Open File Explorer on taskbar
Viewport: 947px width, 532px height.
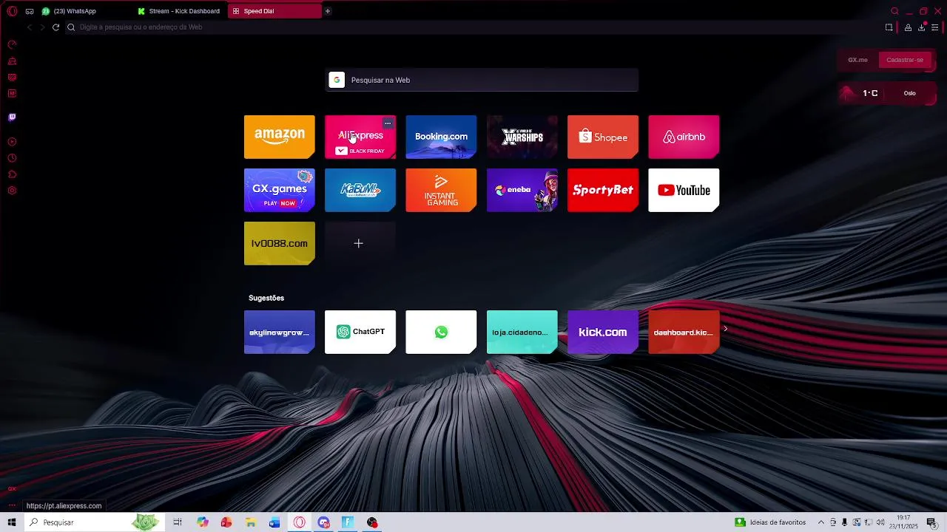click(x=251, y=522)
